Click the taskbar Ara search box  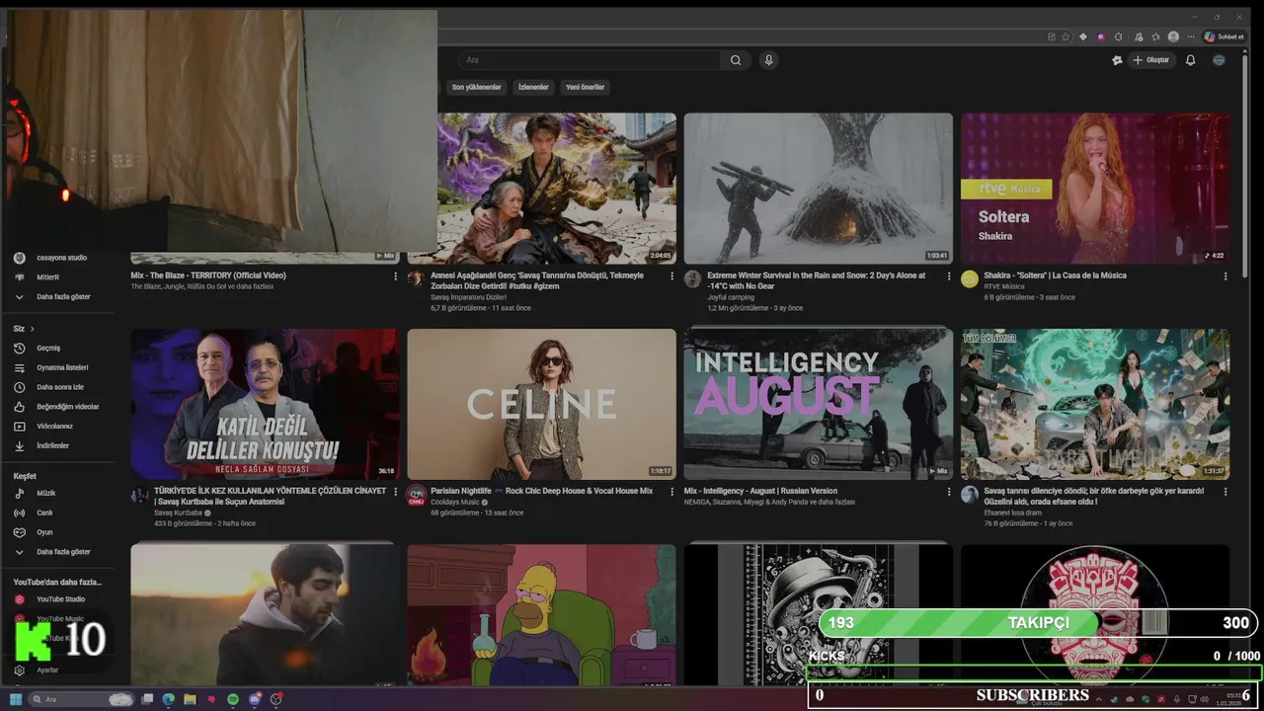pos(81,699)
